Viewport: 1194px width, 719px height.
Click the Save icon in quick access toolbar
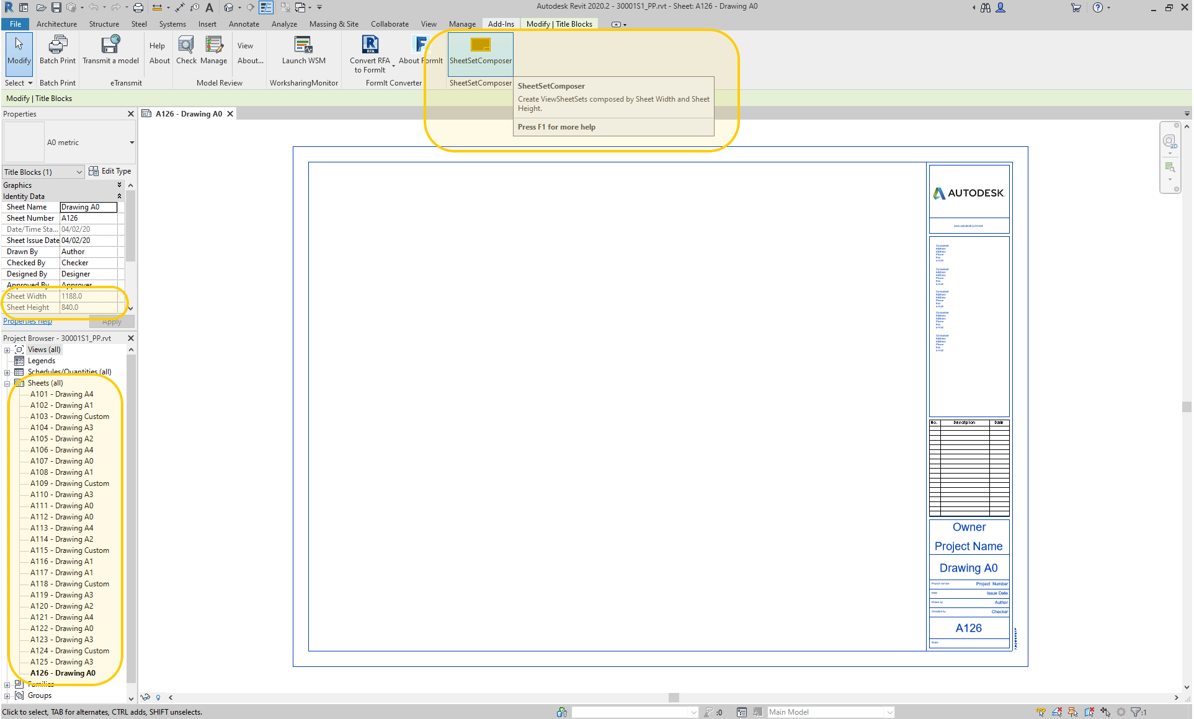(x=56, y=7)
